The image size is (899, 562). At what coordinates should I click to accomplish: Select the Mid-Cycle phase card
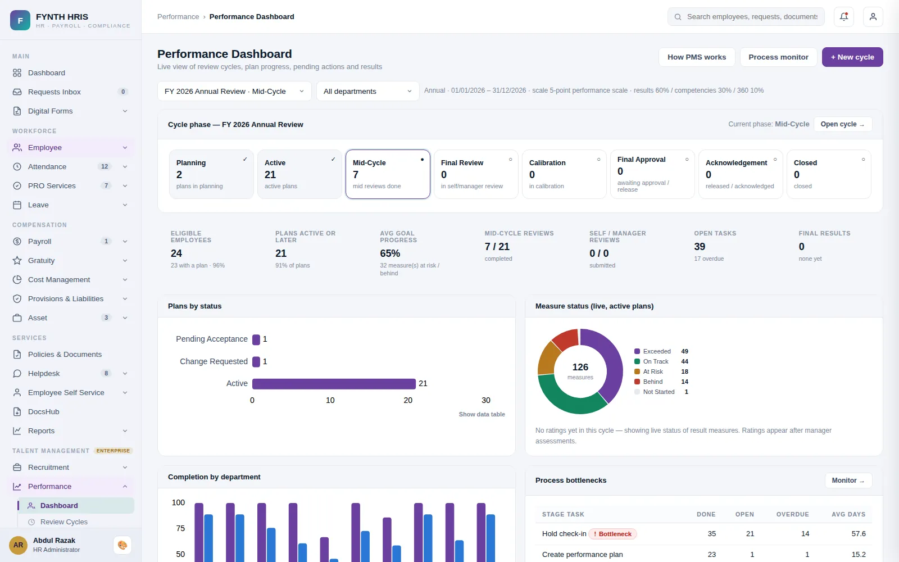[388, 174]
